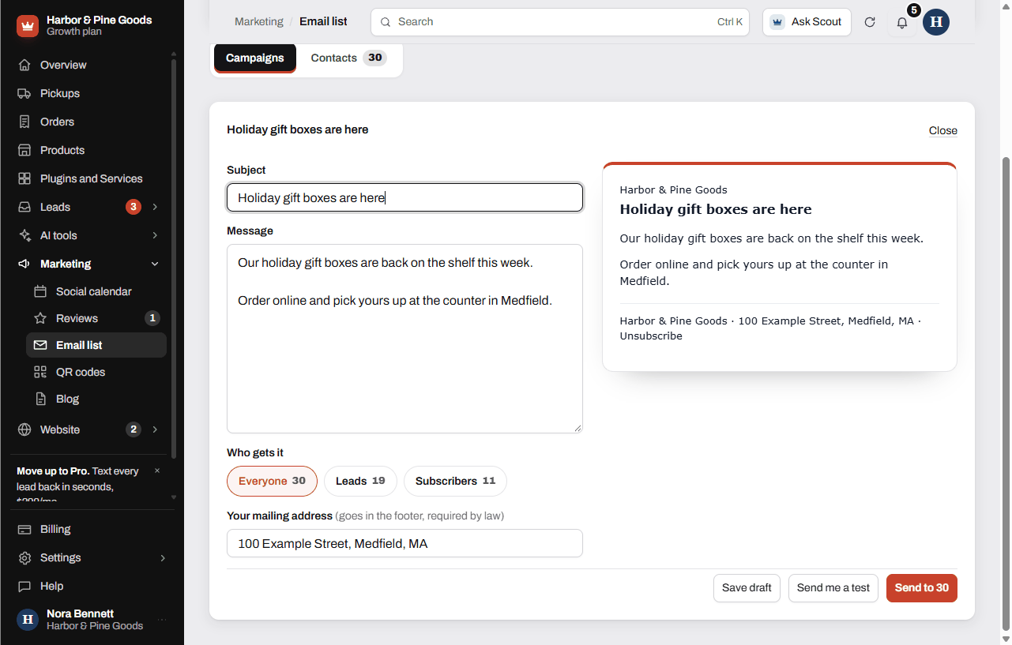Click the Blog document icon
Screen dimensions: 1012x645
pyautogui.click(x=40, y=399)
